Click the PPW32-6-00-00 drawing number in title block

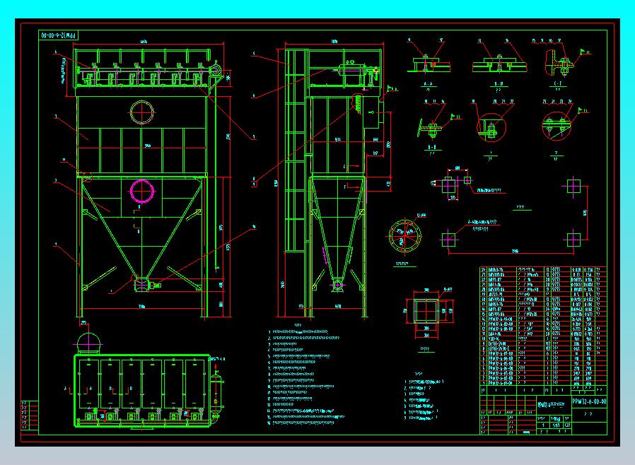pos(589,402)
